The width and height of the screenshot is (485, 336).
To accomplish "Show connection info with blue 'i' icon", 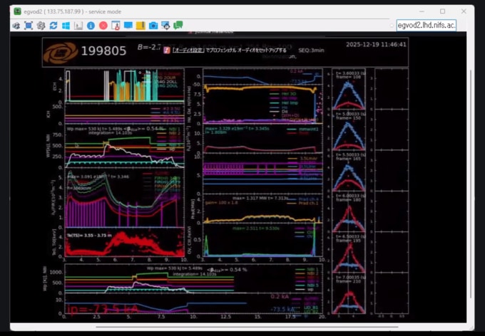I will [91, 26].
